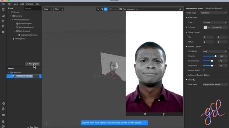Select the rotate tool in viewport toolbar
Viewport: 229px width, 128px height.
pos(102,9)
